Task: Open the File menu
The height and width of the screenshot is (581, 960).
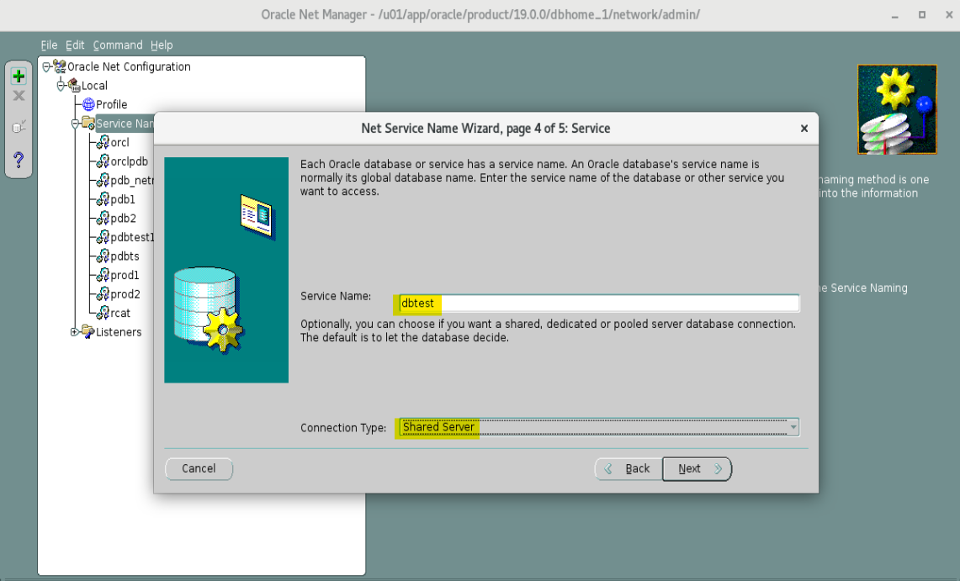Action: pos(49,45)
